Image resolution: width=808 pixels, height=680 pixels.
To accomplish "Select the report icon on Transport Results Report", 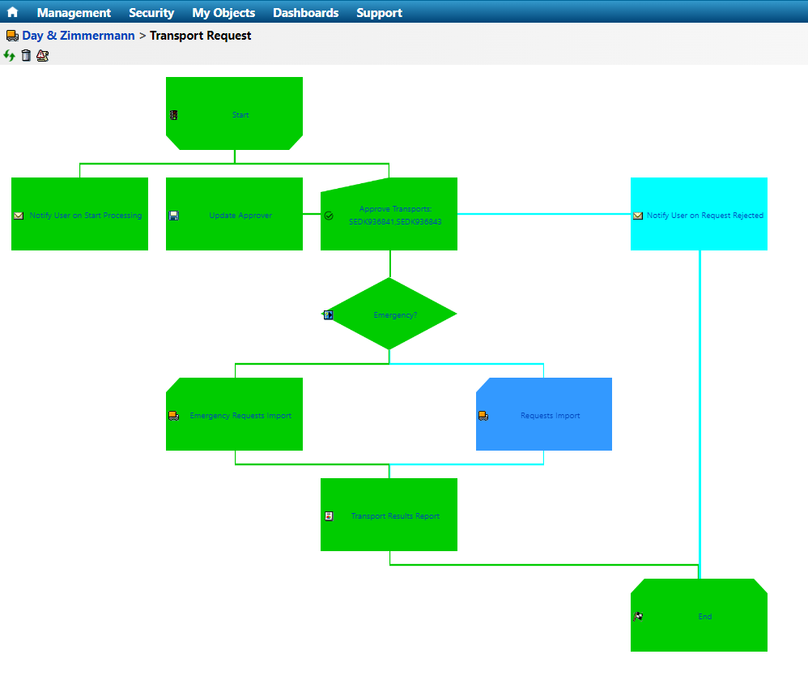I will click(x=328, y=515).
